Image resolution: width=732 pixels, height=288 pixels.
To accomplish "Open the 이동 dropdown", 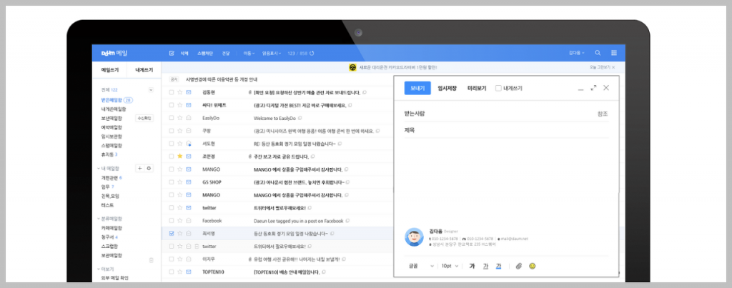I will 249,53.
